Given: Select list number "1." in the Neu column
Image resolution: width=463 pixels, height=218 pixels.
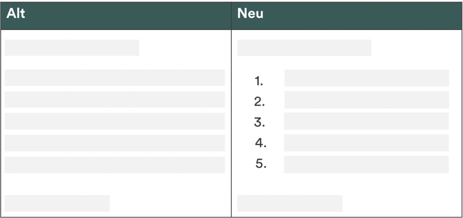Looking at the screenshot, I should tap(258, 81).
